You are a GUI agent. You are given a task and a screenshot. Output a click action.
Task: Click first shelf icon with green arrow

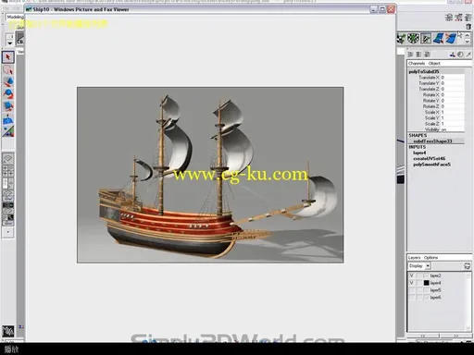pos(401,39)
